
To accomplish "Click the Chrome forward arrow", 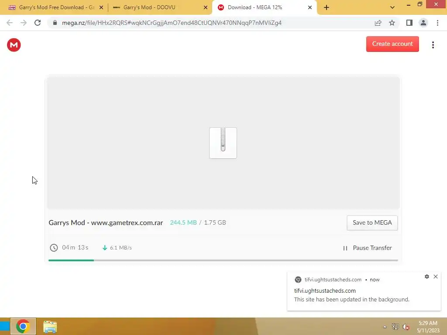I will click(24, 23).
